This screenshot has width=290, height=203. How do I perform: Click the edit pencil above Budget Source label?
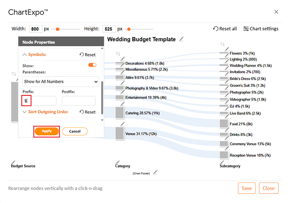[13, 162]
